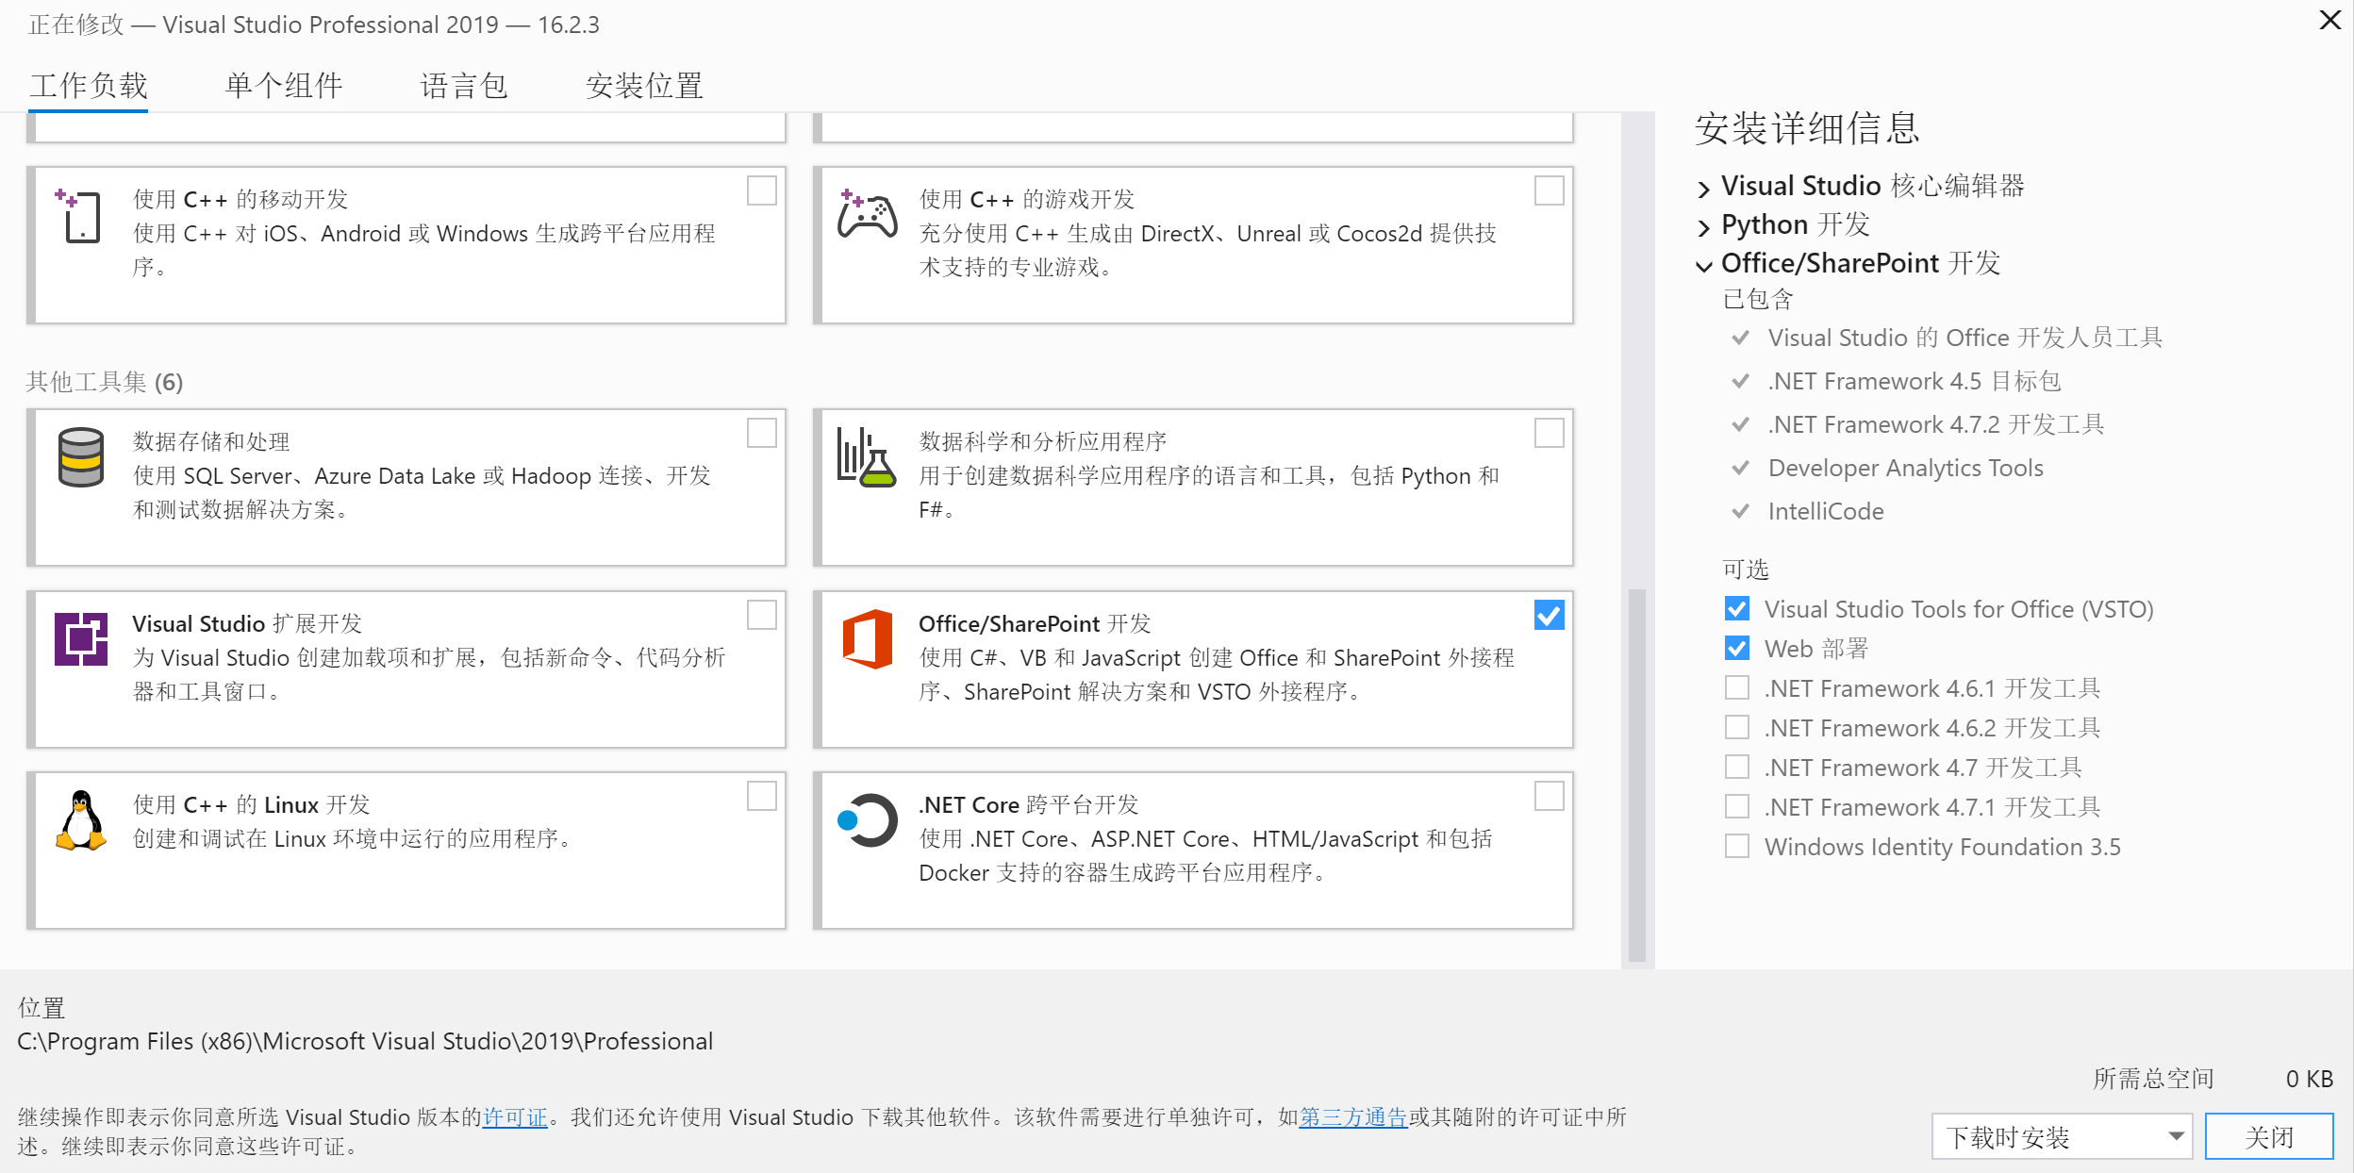Click the chart and flask data science icon
Image resolution: width=2354 pixels, height=1173 pixels.
(867, 457)
